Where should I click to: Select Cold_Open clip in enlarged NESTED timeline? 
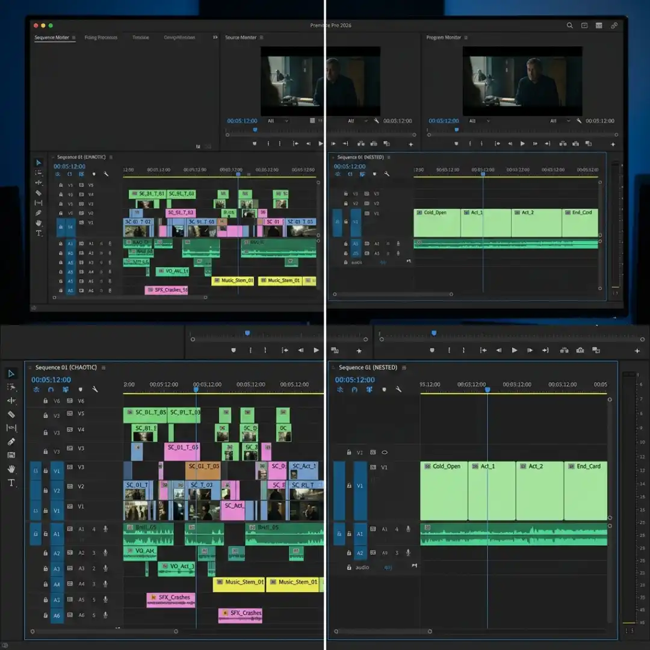click(444, 491)
